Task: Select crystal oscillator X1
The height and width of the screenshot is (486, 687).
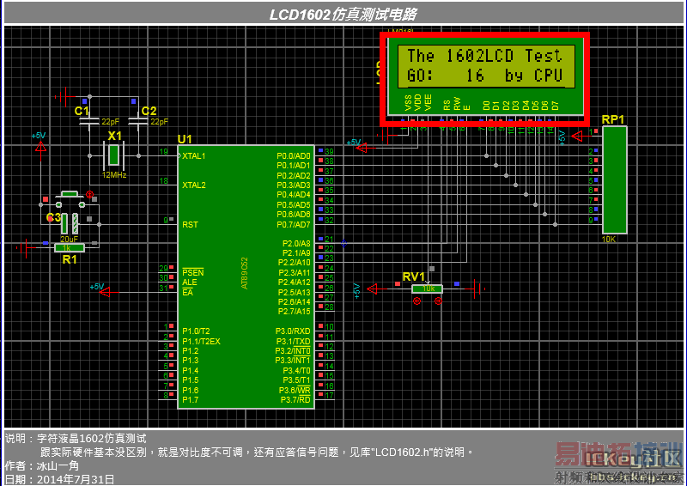Action: tap(114, 155)
